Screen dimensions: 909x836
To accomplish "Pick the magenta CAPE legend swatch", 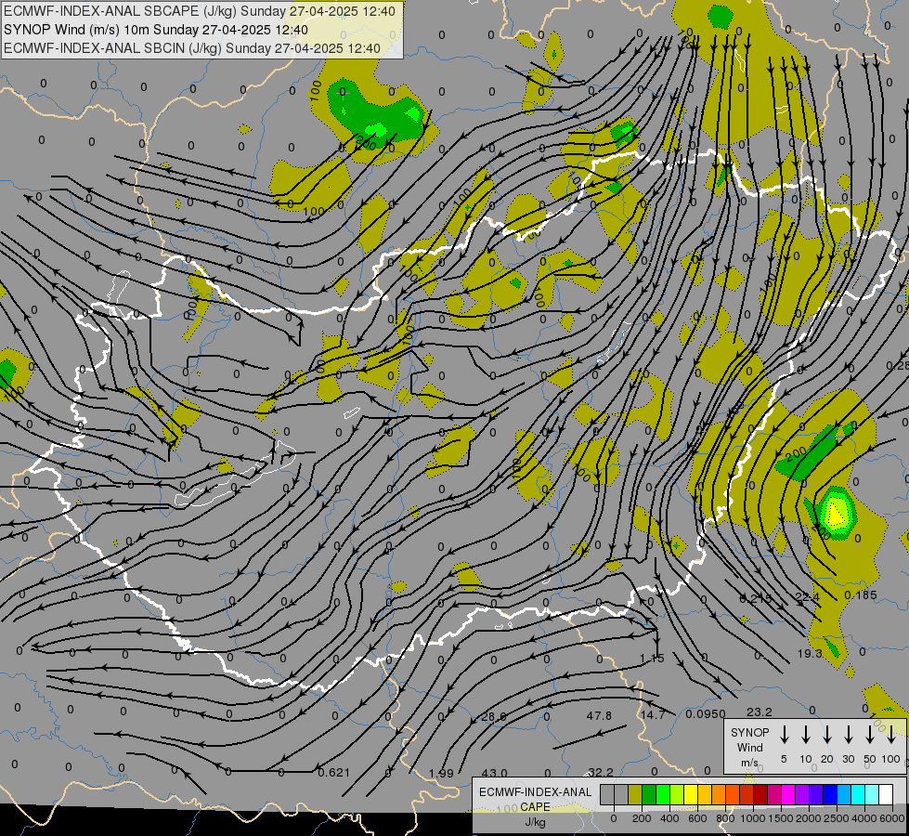I will click(x=789, y=794).
